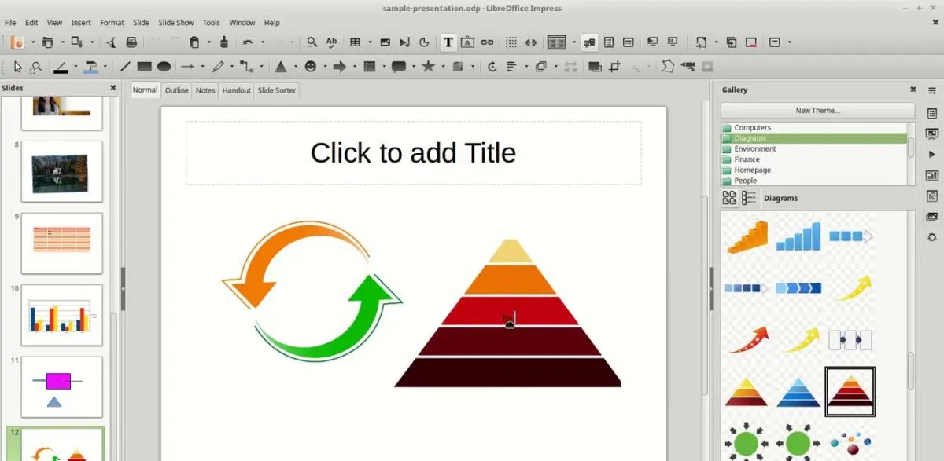
Task: Select the Connector tool
Action: point(246,67)
